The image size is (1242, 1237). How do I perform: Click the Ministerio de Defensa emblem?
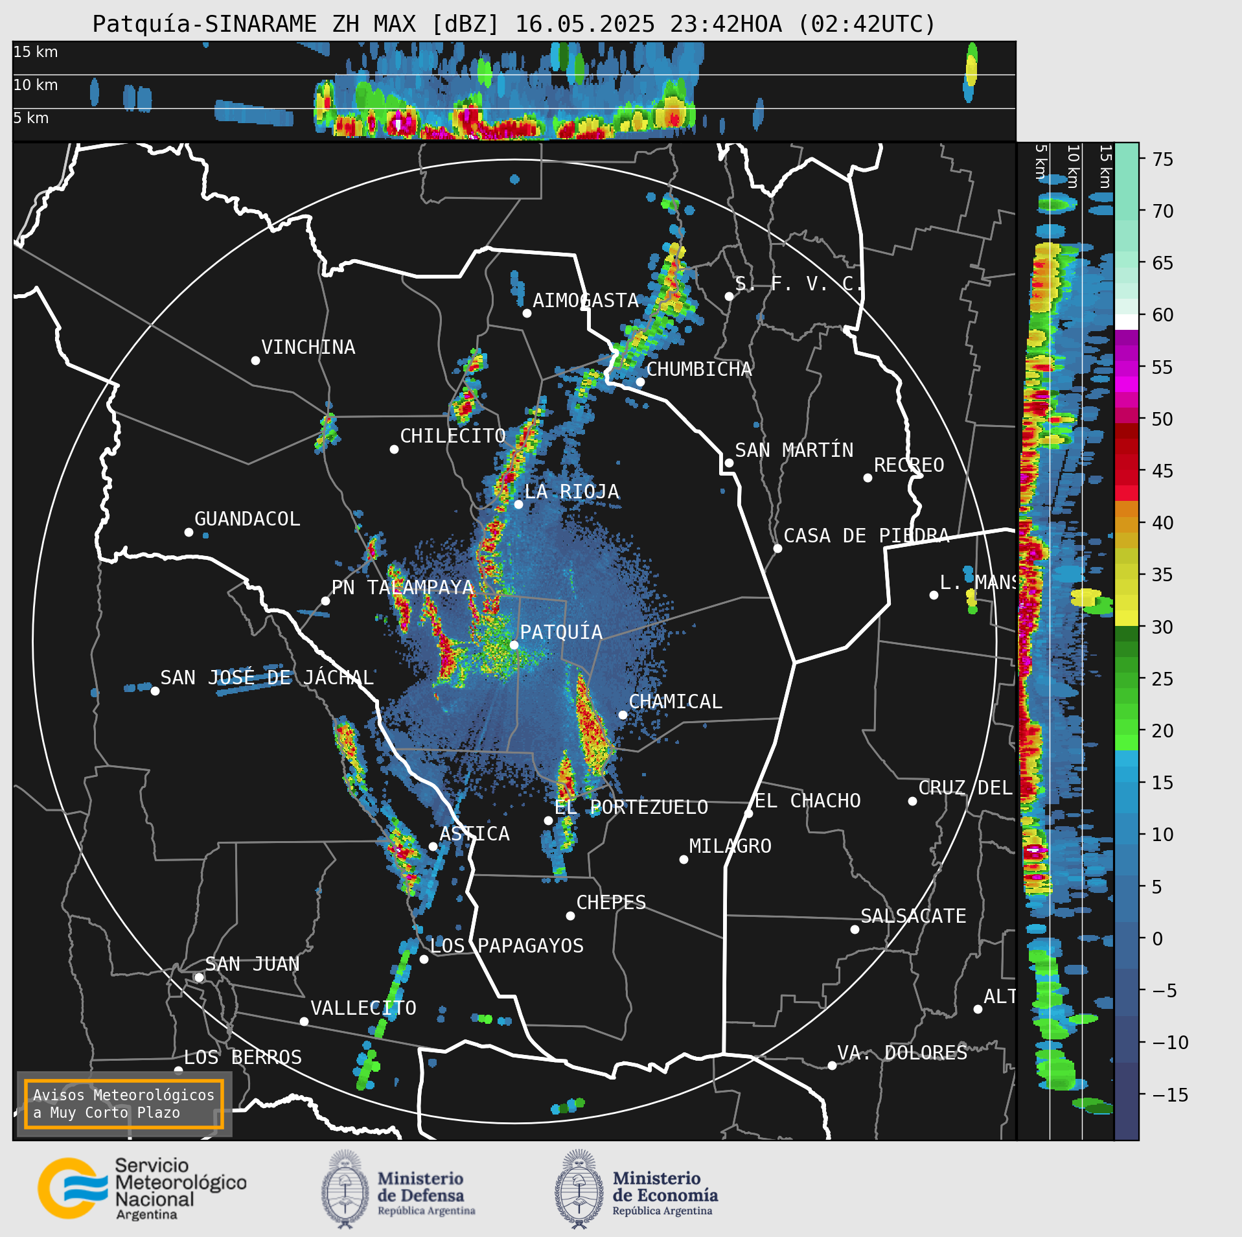[345, 1188]
